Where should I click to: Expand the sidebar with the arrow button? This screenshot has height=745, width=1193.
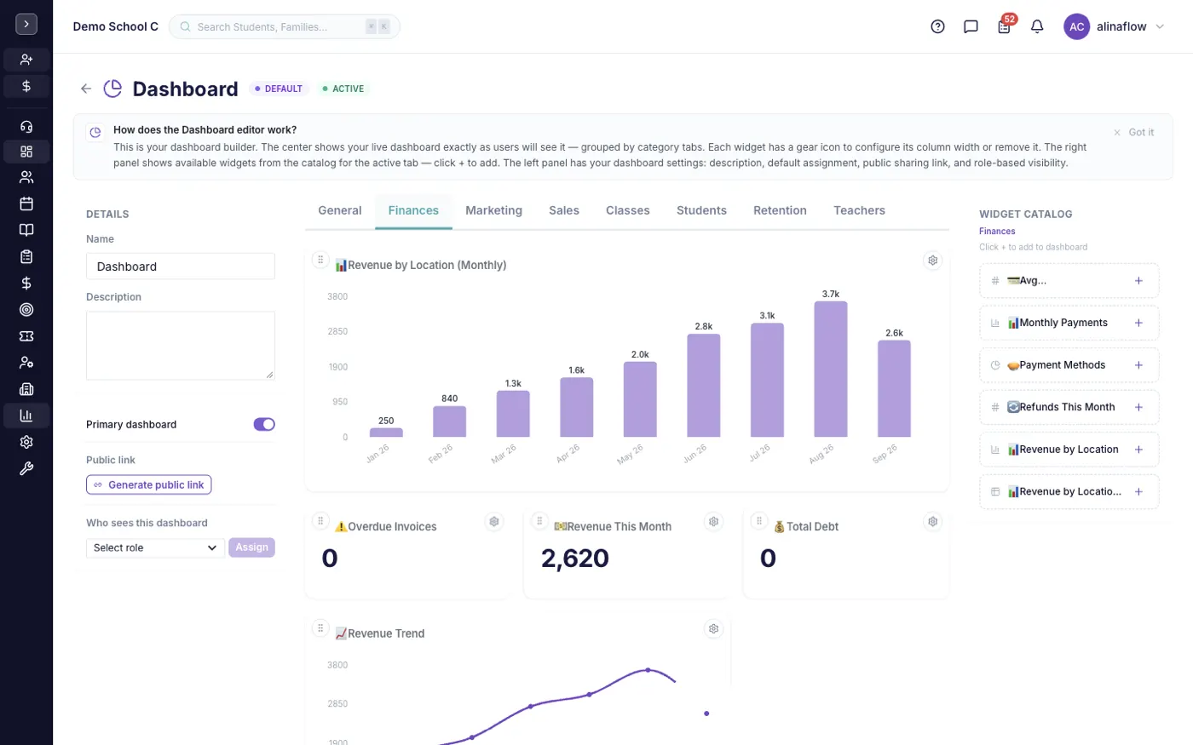point(26,25)
